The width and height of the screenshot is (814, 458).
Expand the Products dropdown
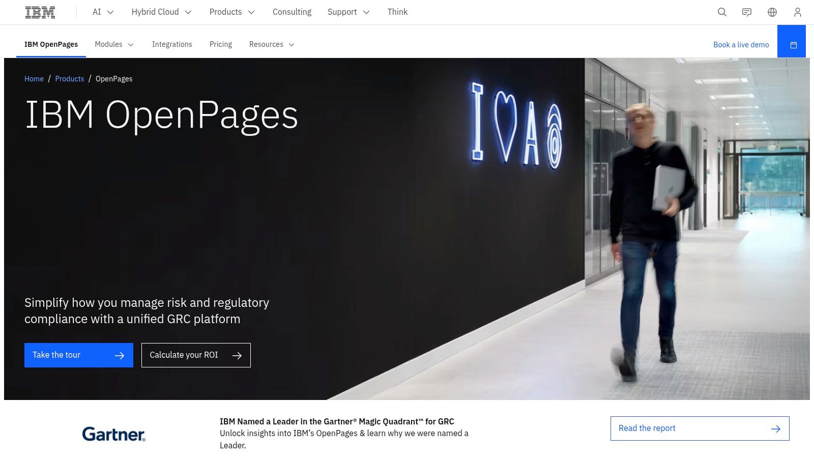tap(232, 12)
